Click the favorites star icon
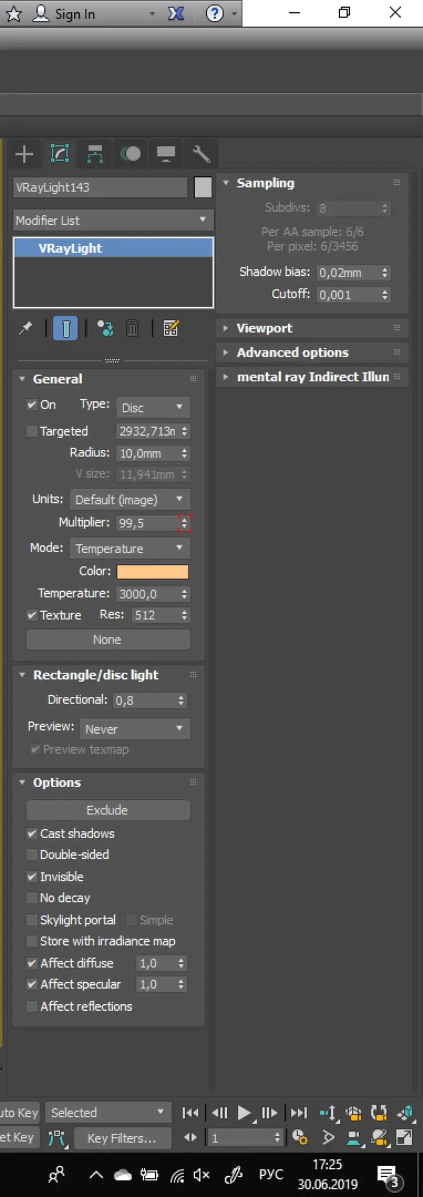The height and width of the screenshot is (1197, 423). coord(14,14)
